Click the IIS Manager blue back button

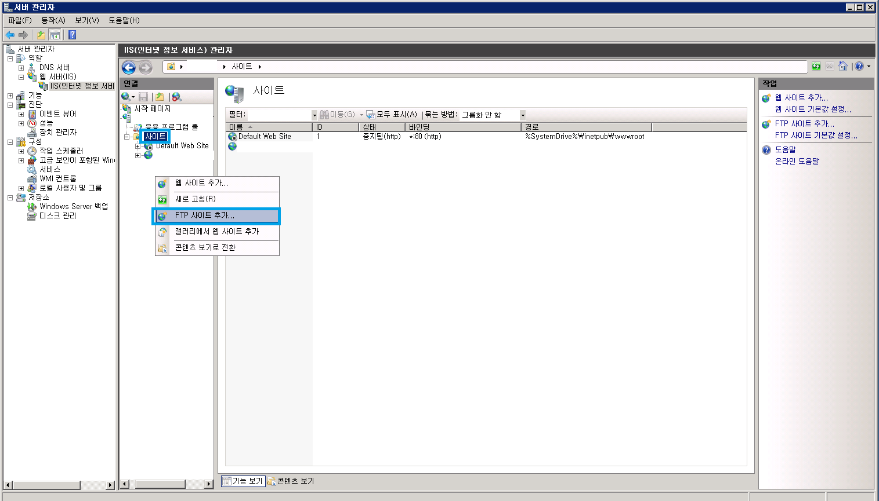(129, 67)
